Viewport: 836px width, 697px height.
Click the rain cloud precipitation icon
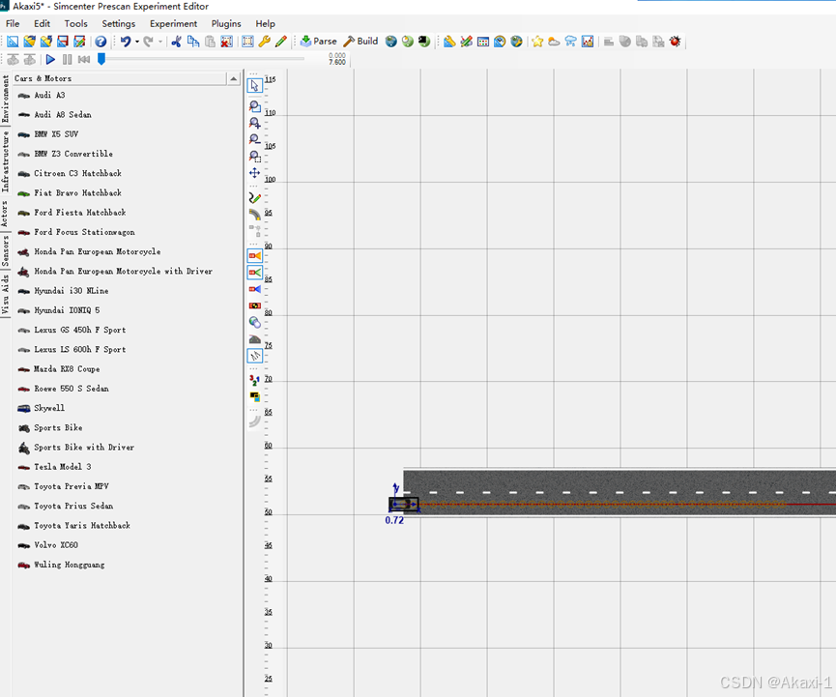[570, 41]
